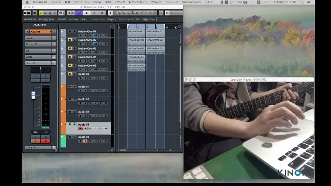Unmute the HALionOne 02 track
The image size is (331, 186).
[70, 40]
